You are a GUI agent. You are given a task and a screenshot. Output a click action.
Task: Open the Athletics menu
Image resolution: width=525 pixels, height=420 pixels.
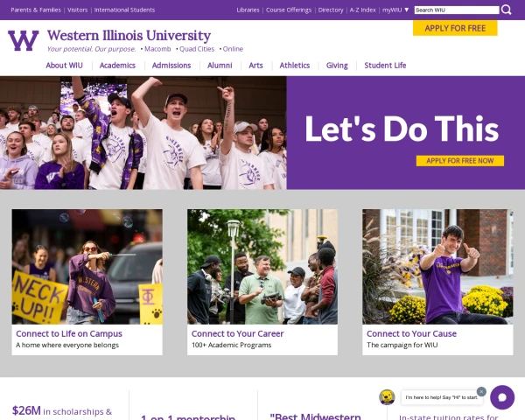click(x=295, y=66)
